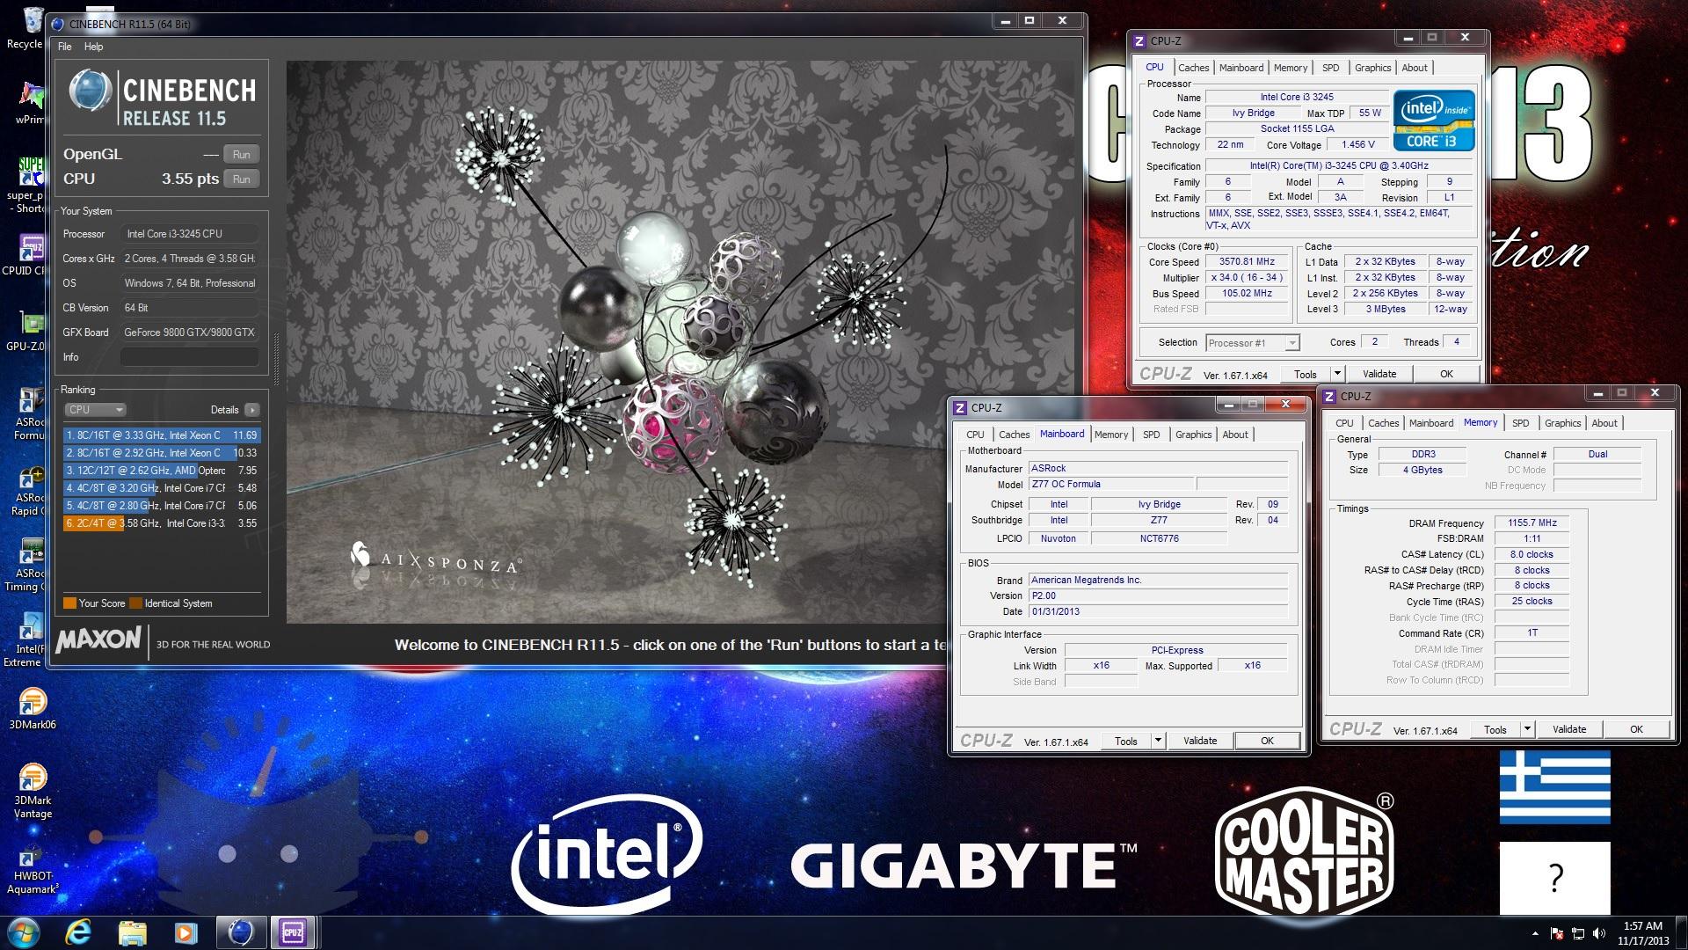Open Windows Explorer folder on taskbar
The height and width of the screenshot is (950, 1688).
point(132,932)
